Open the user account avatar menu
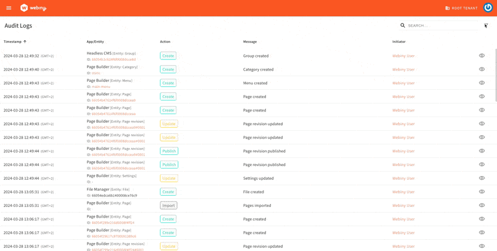The image size is (497, 251). (x=488, y=8)
